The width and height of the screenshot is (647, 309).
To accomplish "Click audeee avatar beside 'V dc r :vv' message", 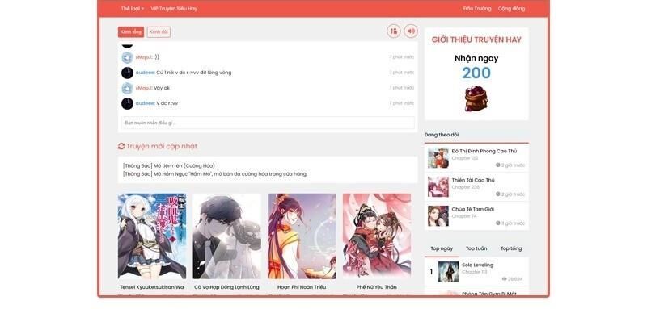I will pos(127,103).
